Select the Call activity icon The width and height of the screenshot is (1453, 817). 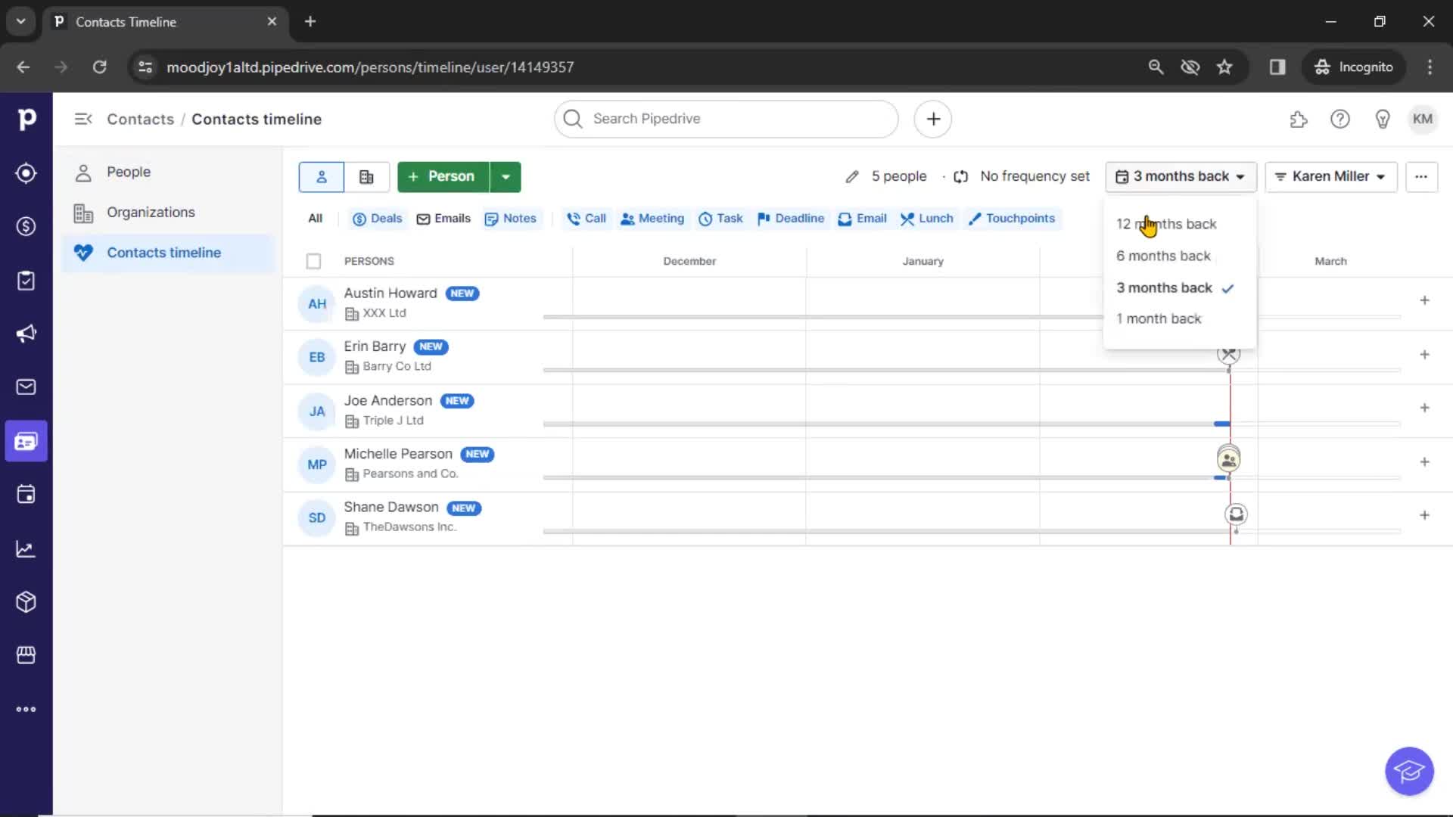[573, 219]
